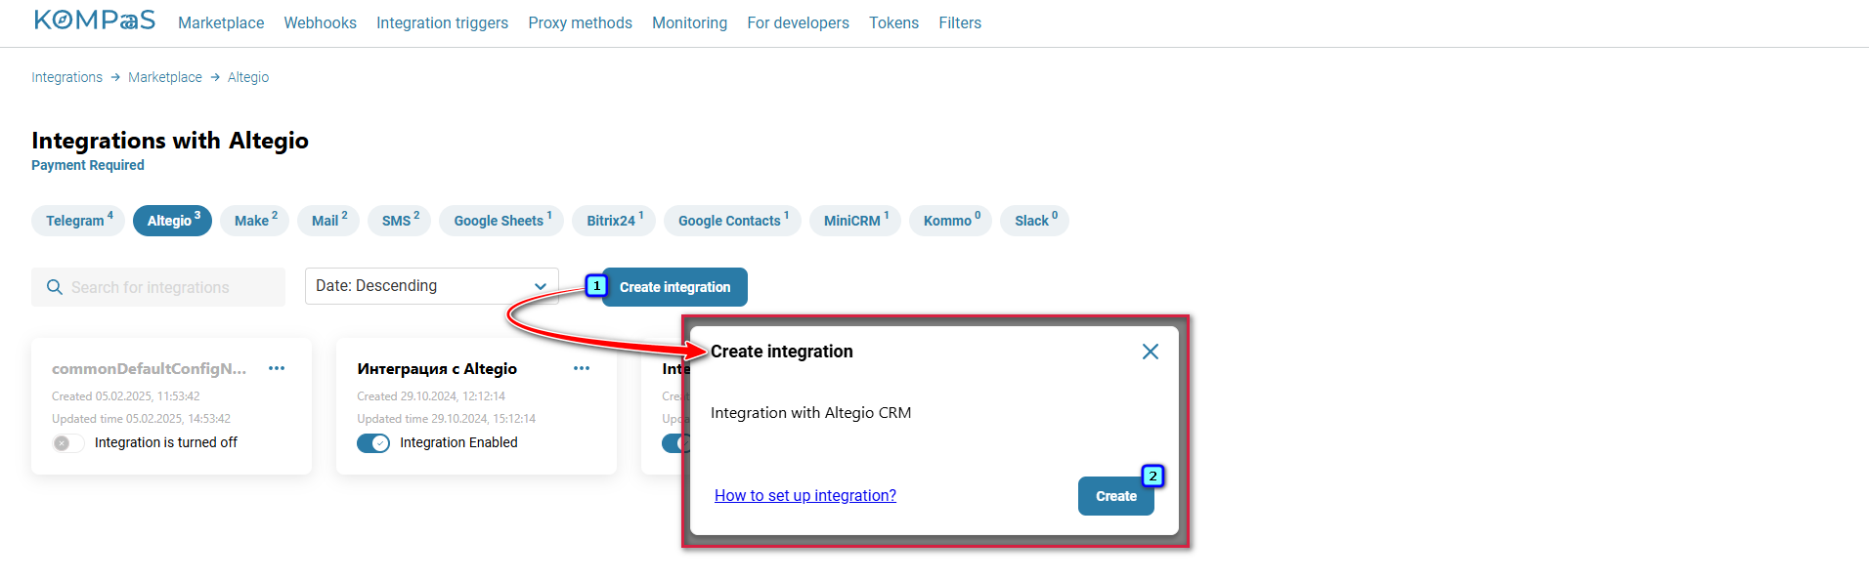Click the KOMPAS logo
Screen dimensions: 1869x581
pos(95,21)
